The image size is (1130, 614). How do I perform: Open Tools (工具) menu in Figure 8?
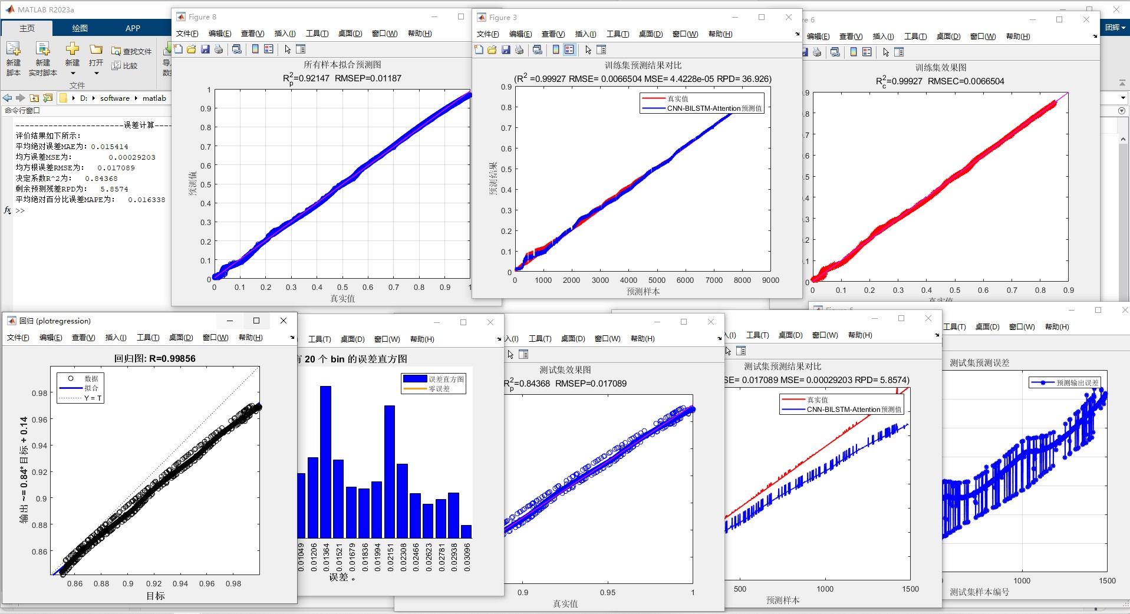317,34
